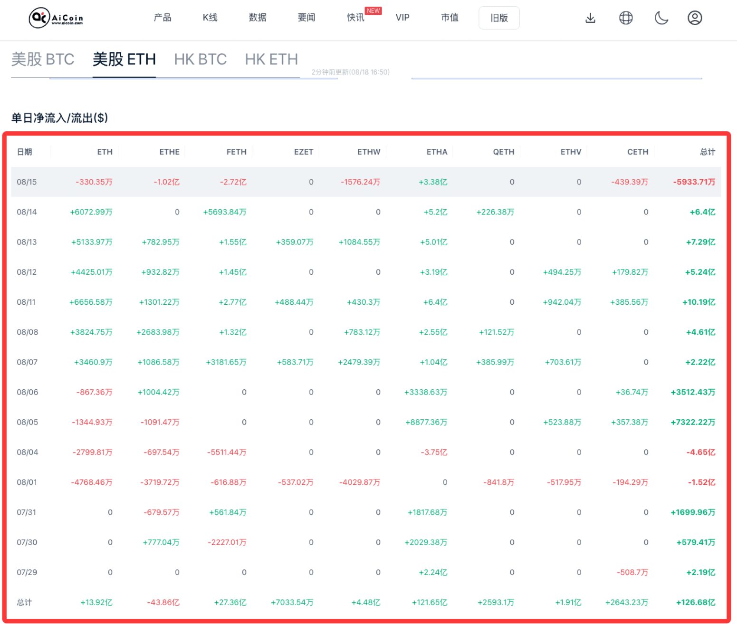Open the user account profile icon
The image size is (737, 637).
coord(695,18)
